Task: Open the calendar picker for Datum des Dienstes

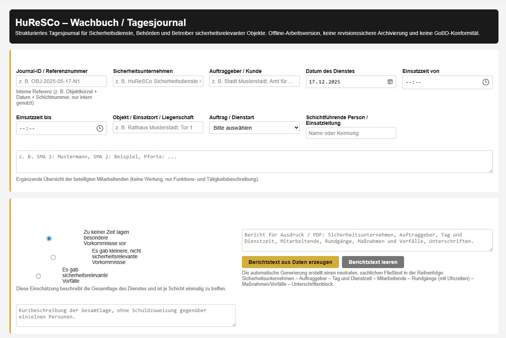Action: [390, 82]
